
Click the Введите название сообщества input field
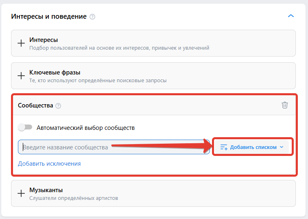click(114, 147)
